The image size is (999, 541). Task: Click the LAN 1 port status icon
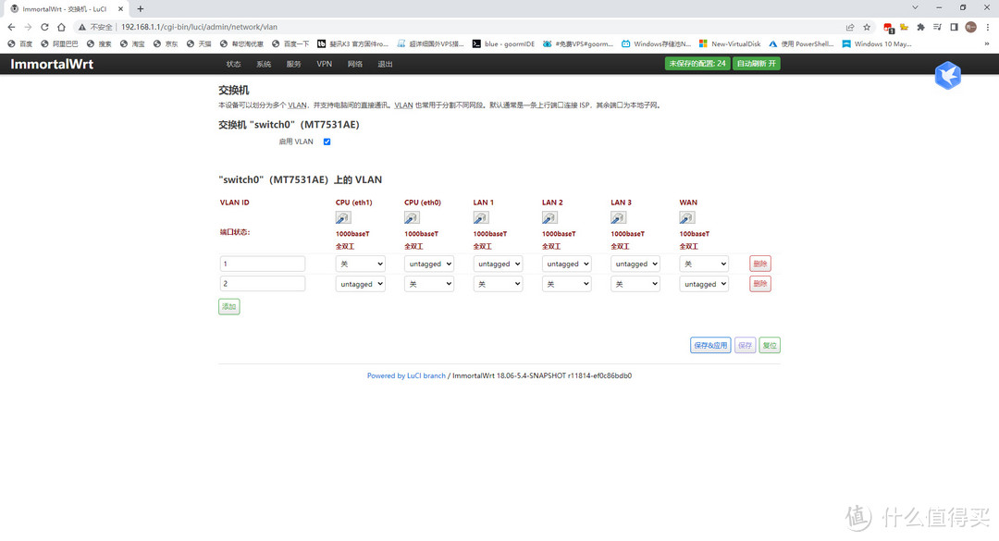pyautogui.click(x=481, y=218)
